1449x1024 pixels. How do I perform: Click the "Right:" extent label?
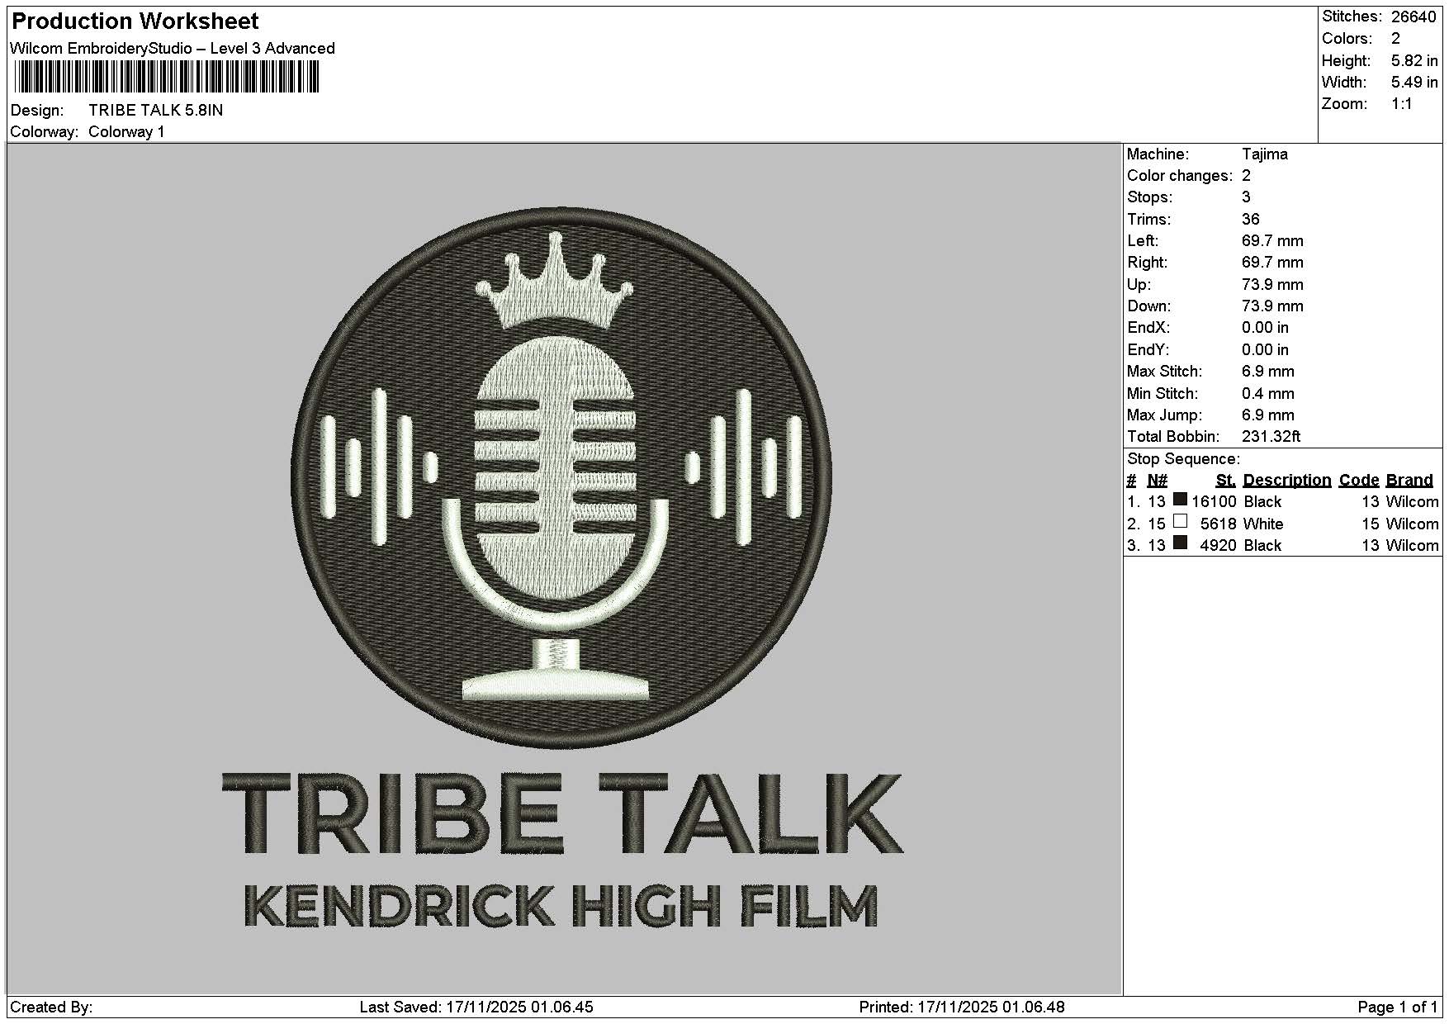(1148, 262)
